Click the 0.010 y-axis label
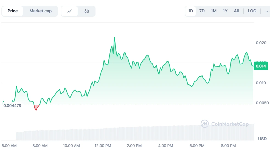The height and width of the screenshot is (155, 270). (261, 83)
